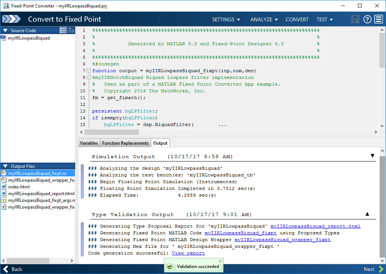
Task: Switch Source Code panel to tree view
Action: (x=71, y=30)
